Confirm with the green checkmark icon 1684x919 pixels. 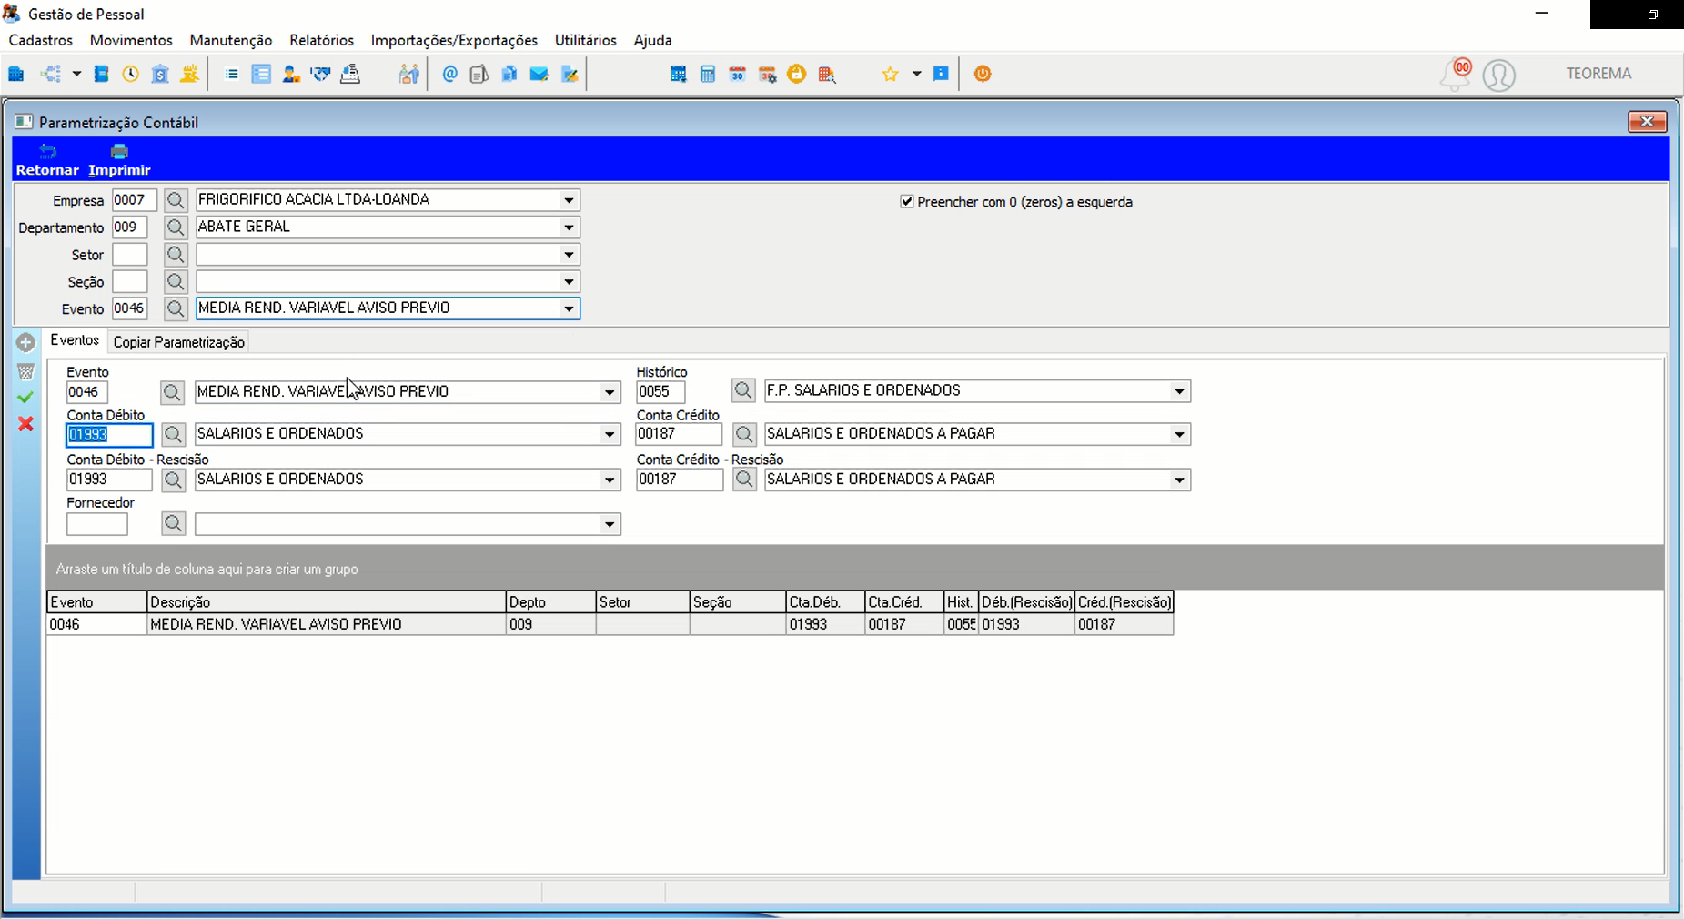25,398
